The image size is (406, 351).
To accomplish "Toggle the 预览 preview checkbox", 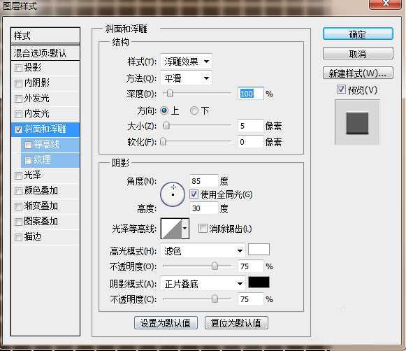I will (341, 89).
